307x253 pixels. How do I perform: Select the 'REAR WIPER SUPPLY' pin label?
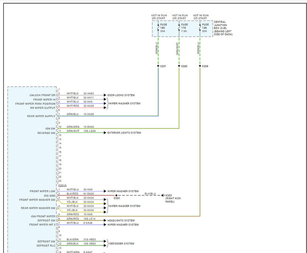pyautogui.click(x=41, y=116)
